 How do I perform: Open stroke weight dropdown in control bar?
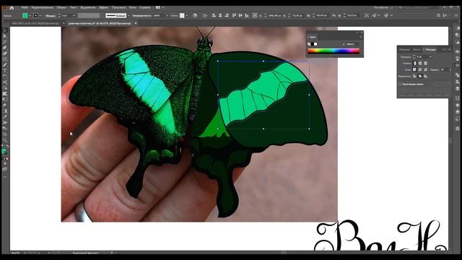pyautogui.click(x=74, y=16)
